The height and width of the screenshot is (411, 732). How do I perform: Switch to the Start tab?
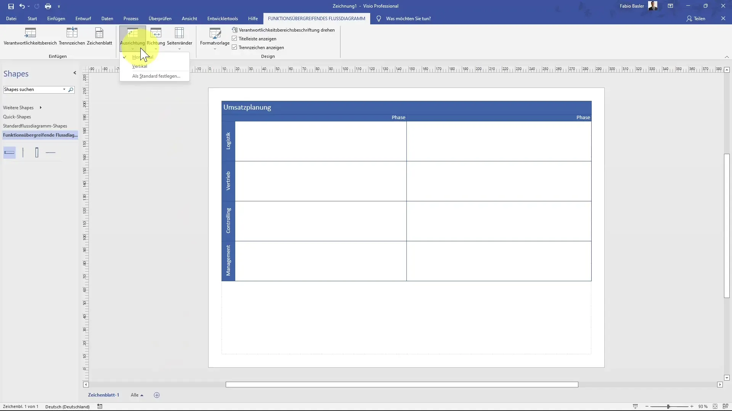(x=32, y=19)
